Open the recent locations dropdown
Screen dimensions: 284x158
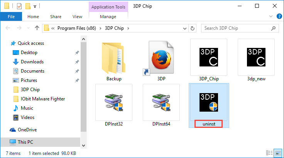pos(28,28)
